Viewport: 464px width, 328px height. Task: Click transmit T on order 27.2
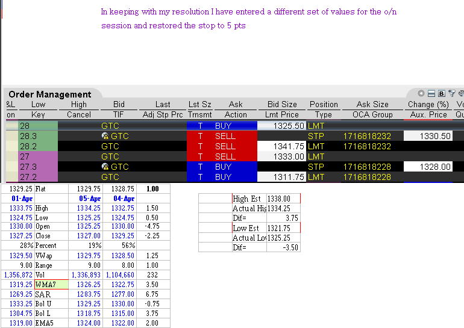pyautogui.click(x=200, y=177)
